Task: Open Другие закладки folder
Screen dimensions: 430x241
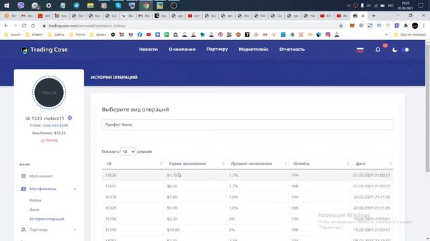Action: click(410, 35)
